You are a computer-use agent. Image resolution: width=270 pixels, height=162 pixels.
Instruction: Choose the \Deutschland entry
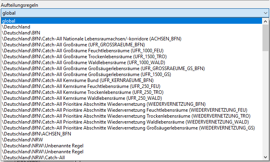(x=131, y=27)
